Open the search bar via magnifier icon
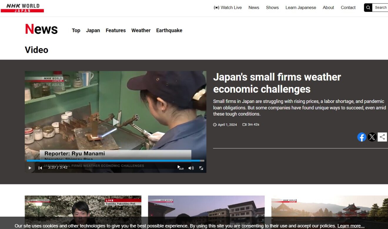Screen dimensions: 388x229 368,7
